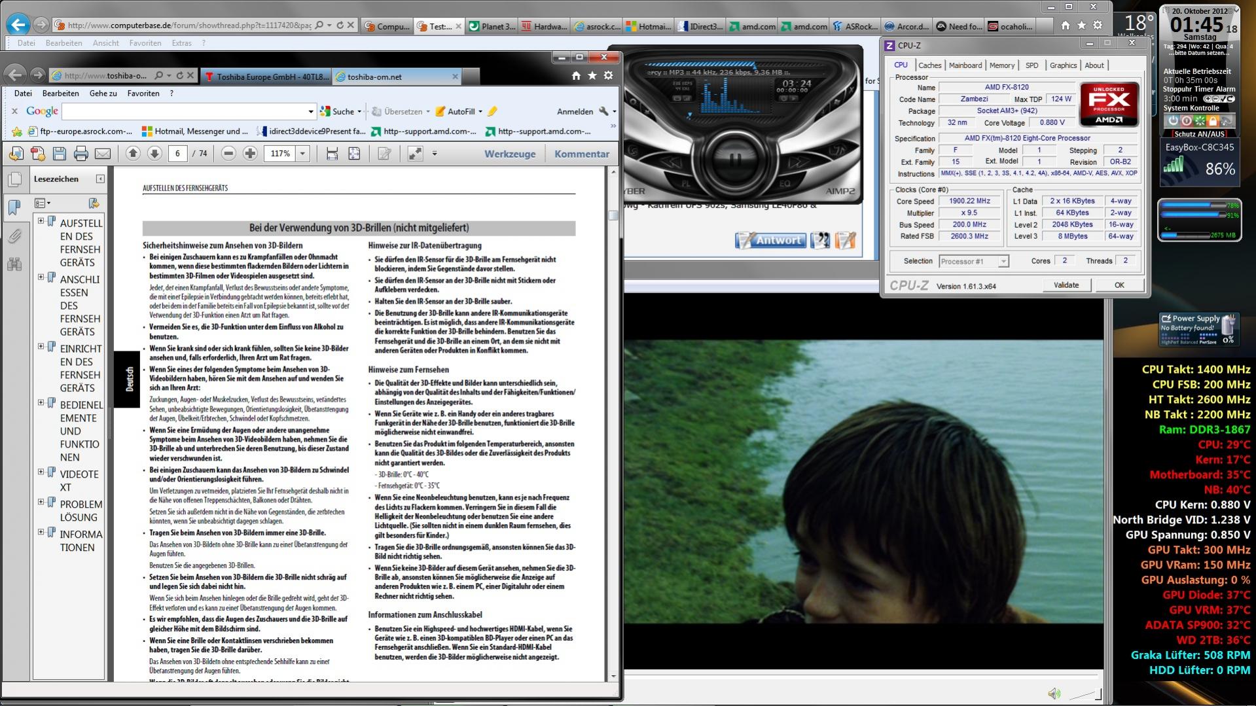Image resolution: width=1256 pixels, height=706 pixels.
Task: Zoom out the PDF with the minus button
Action: click(x=228, y=154)
